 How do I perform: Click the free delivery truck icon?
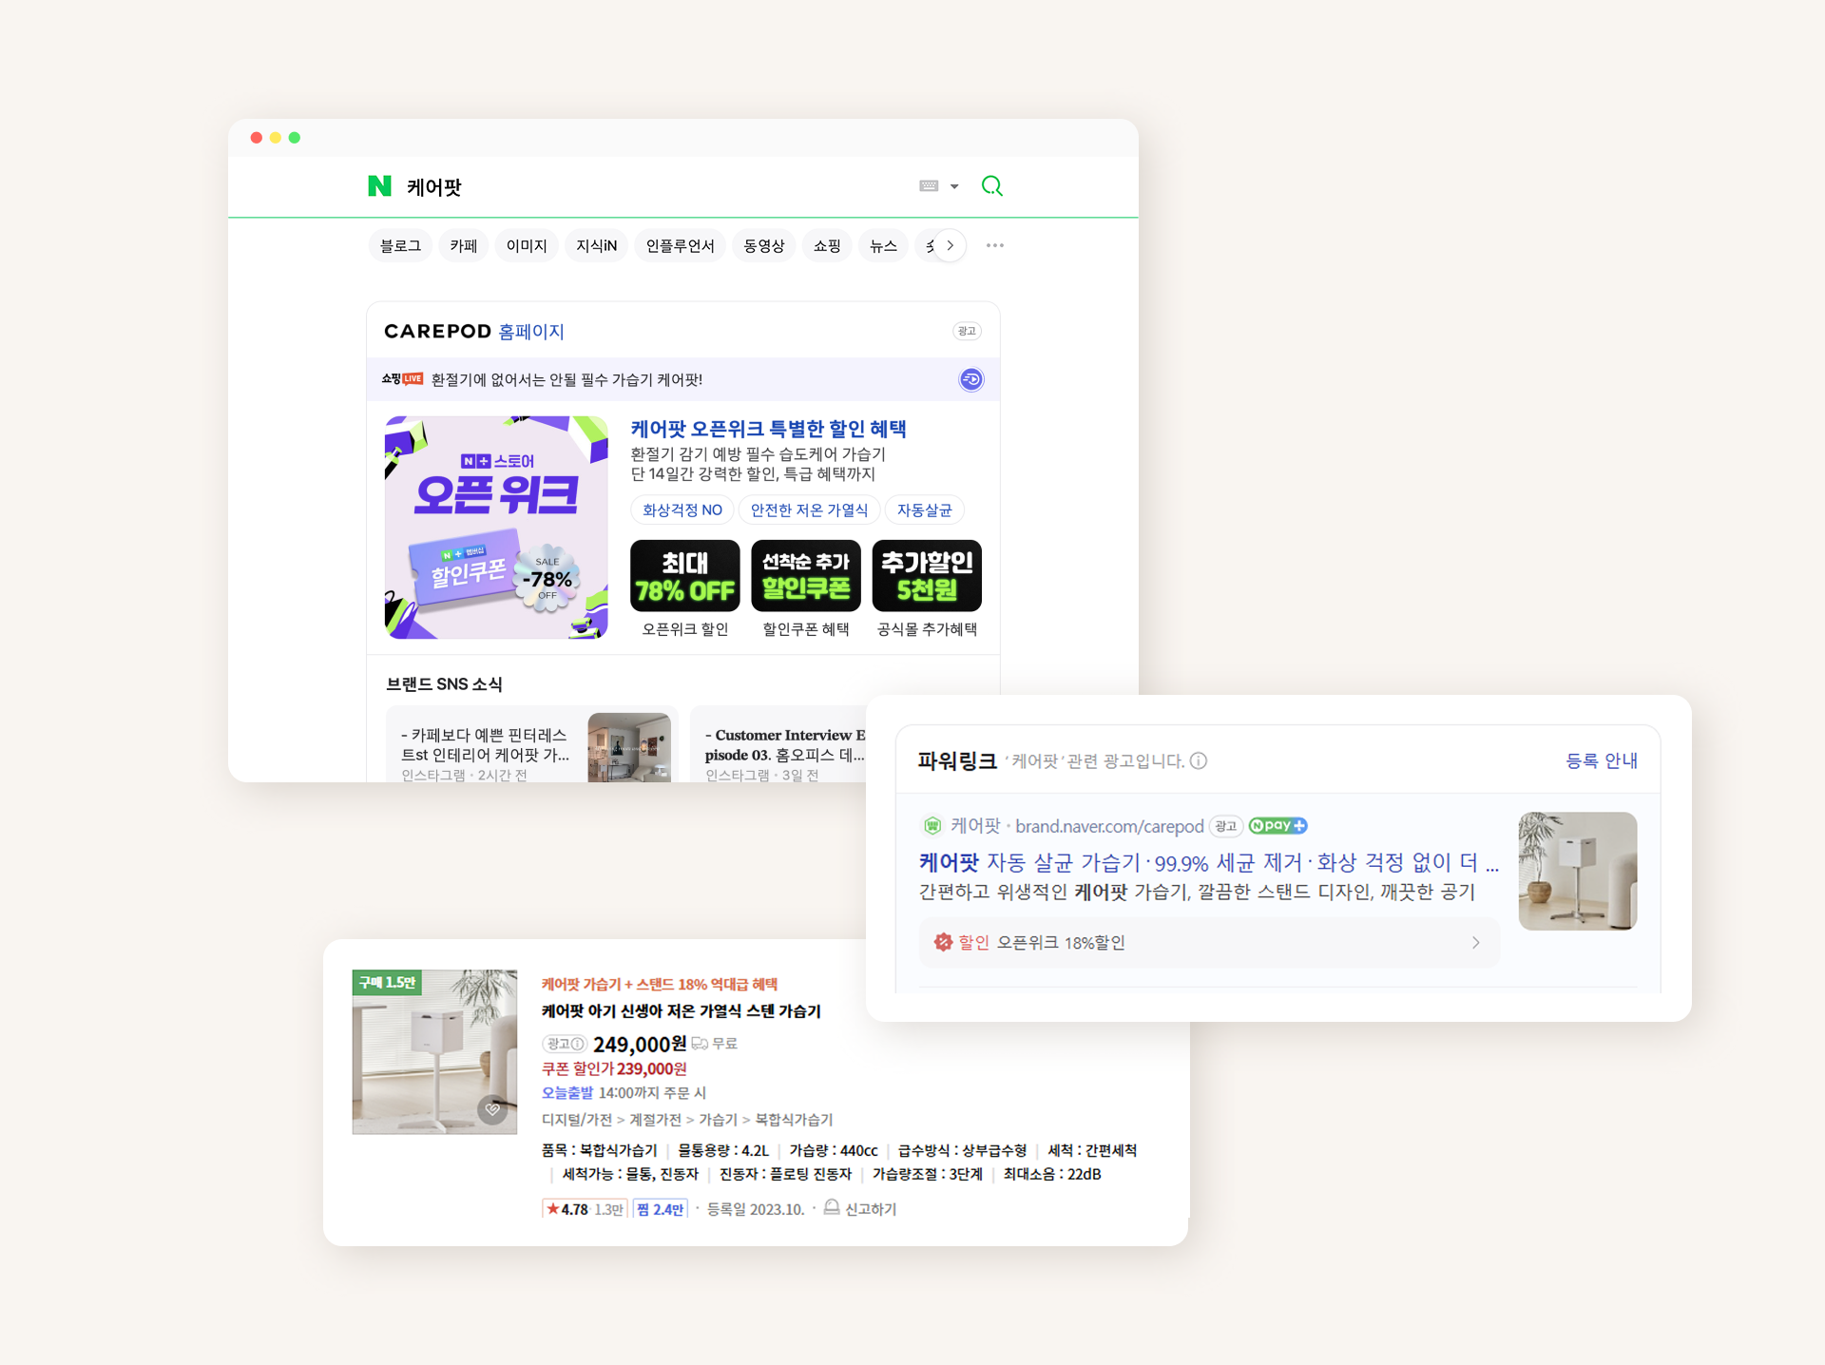tap(700, 1044)
